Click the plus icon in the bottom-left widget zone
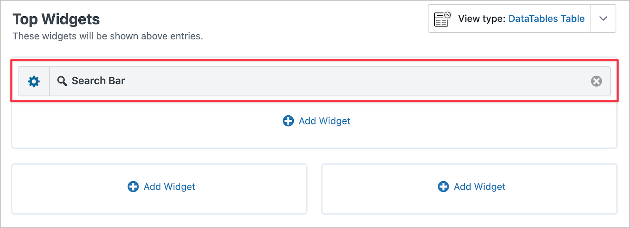This screenshot has height=228, width=630. 133,187
